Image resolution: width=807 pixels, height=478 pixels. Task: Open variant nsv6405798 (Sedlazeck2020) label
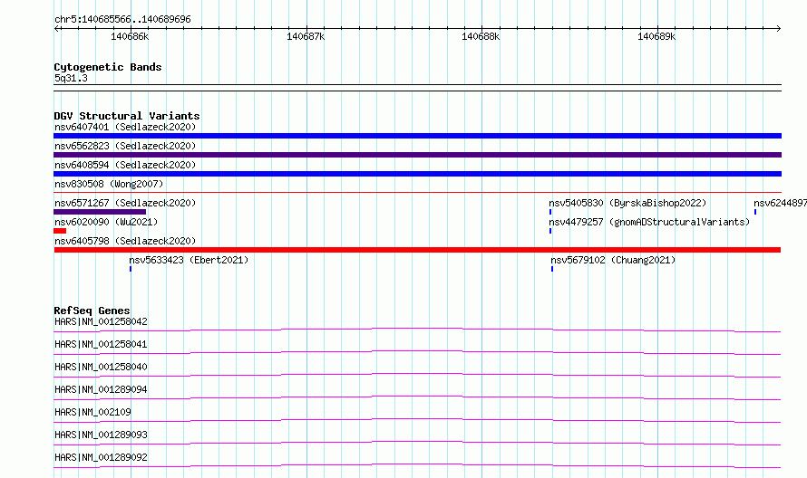coord(125,241)
